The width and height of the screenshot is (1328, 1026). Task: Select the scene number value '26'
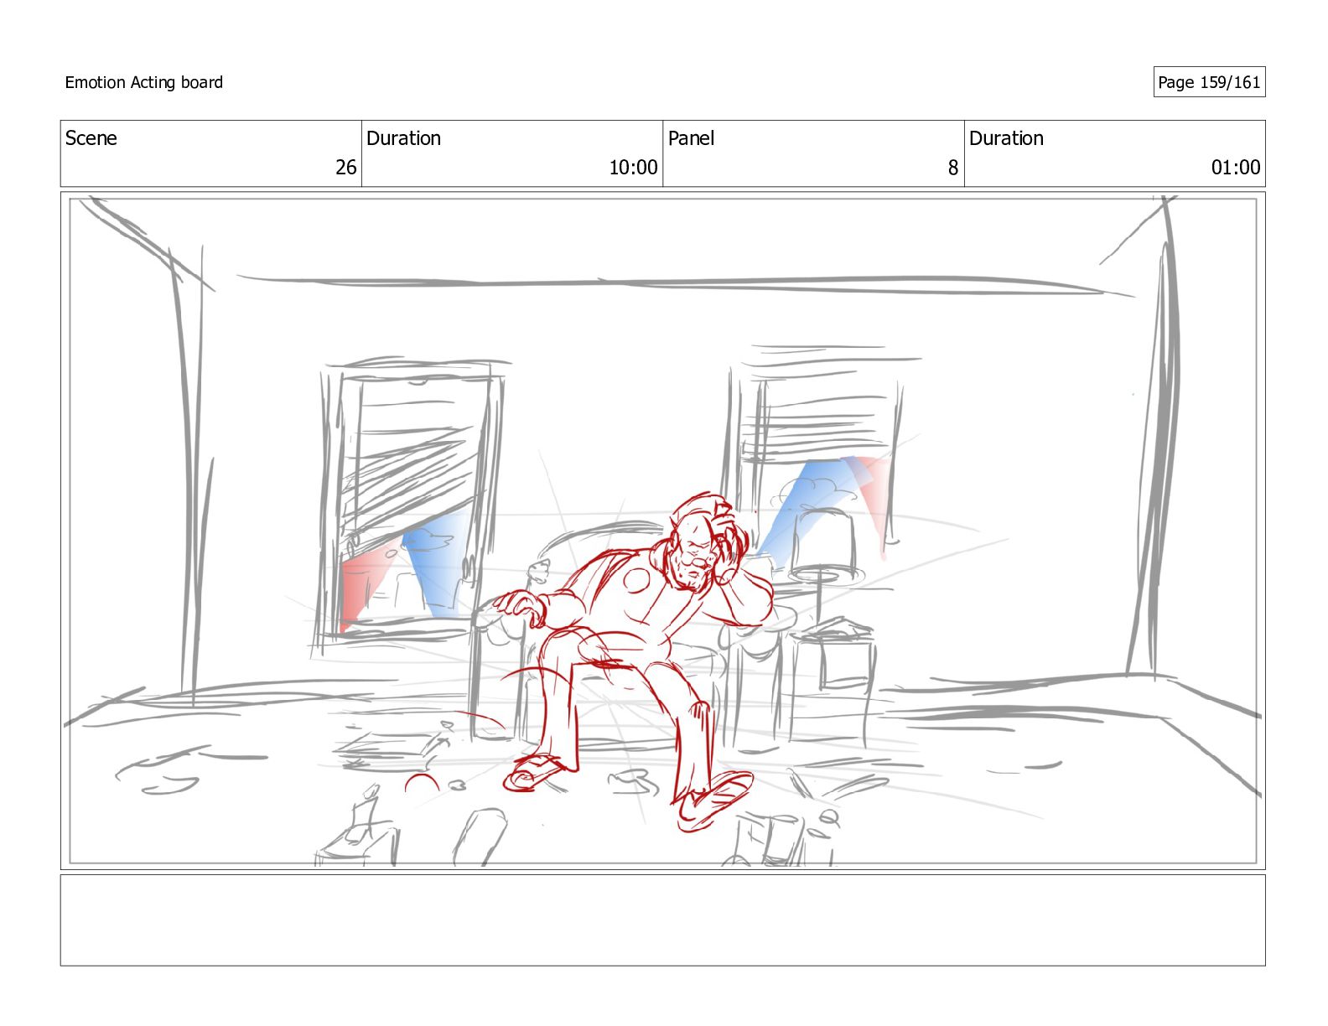346,168
